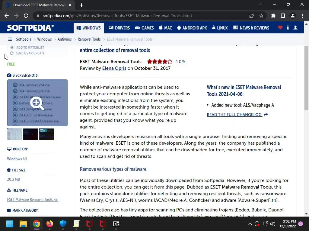The width and height of the screenshot is (309, 231).
Task: Open the Windows Start menu
Action: (10, 224)
